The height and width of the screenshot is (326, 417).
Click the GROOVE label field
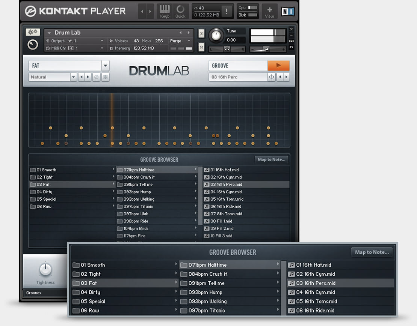238,66
